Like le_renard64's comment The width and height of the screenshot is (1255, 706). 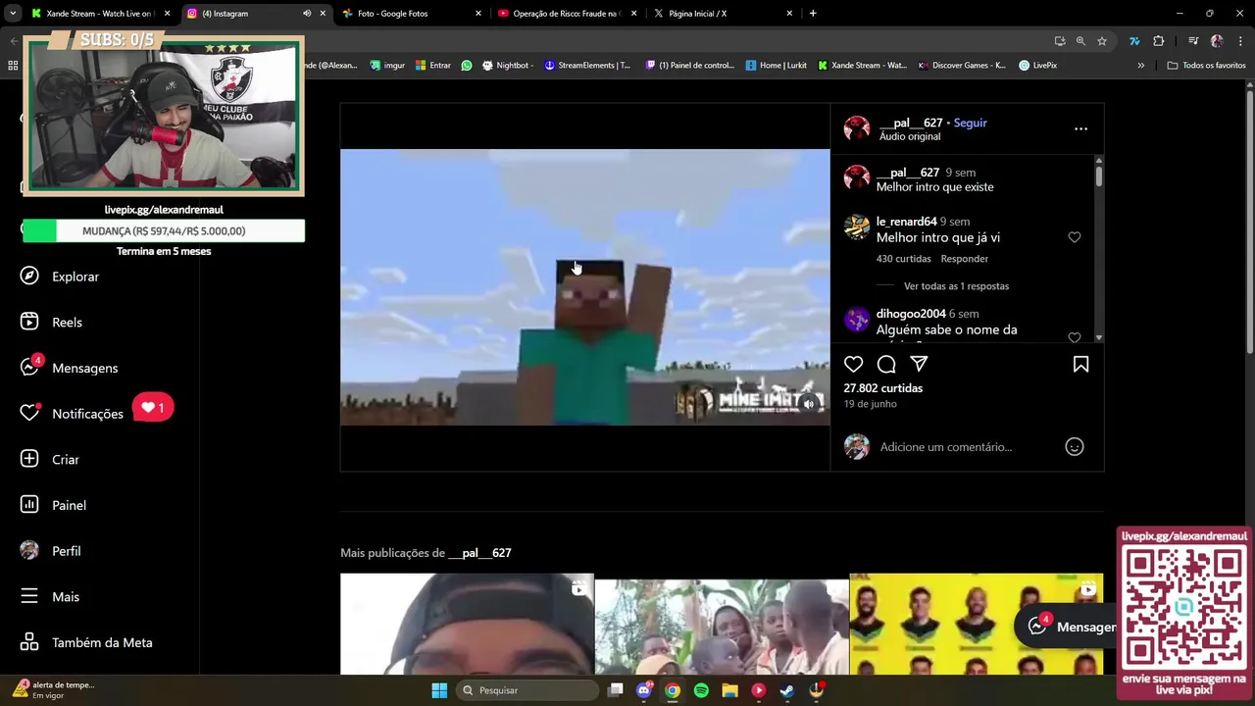pyautogui.click(x=1075, y=237)
